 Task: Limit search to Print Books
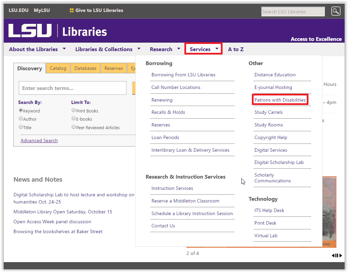tap(74, 110)
